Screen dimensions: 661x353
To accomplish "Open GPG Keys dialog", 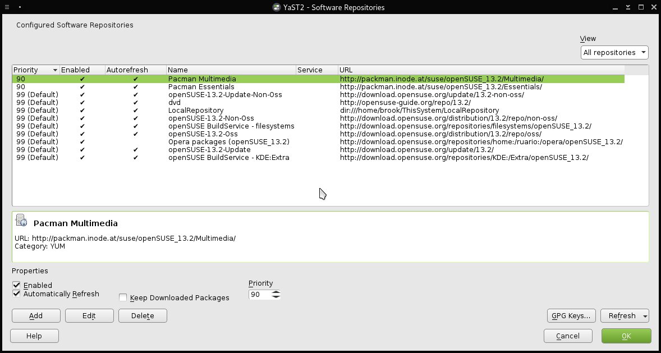I will 571,316.
